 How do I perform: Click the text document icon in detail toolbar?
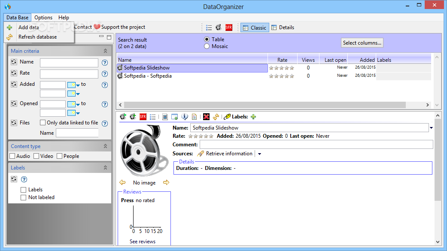click(195, 117)
